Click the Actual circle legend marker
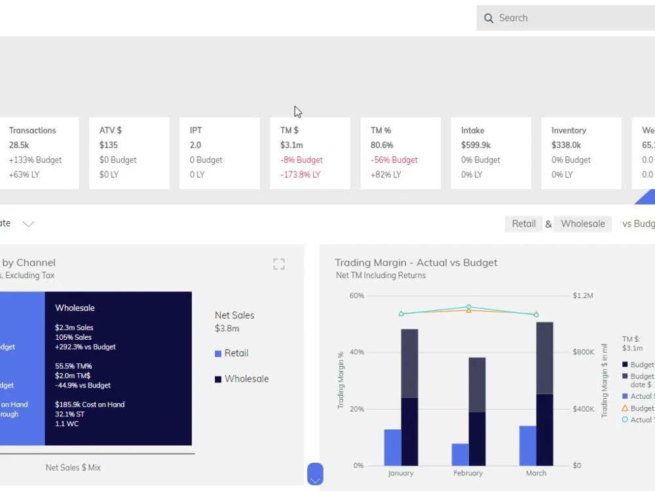655x491 pixels. 625,420
